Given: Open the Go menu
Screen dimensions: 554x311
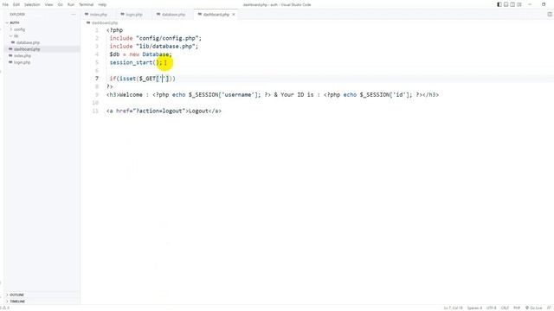Looking at the screenshot, I should tap(60, 4).
